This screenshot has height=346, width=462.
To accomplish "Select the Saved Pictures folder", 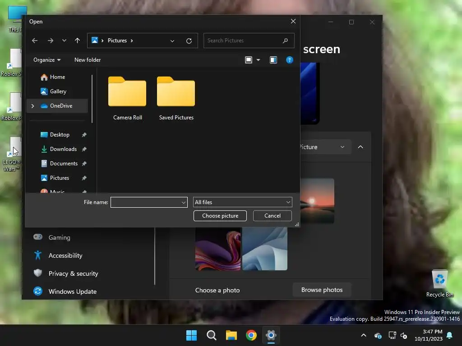I will pyautogui.click(x=176, y=98).
